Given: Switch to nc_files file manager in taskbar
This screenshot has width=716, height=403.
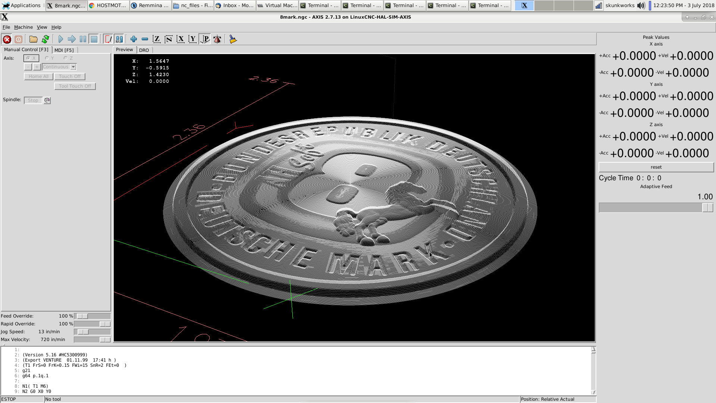Looking at the screenshot, I should [193, 5].
